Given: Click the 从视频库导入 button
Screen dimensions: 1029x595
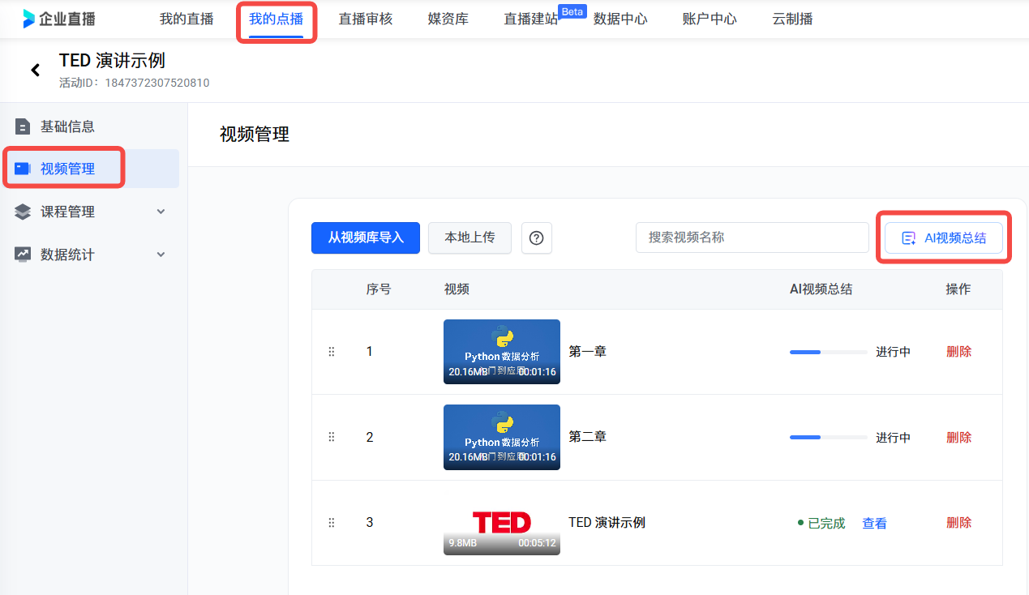Looking at the screenshot, I should click(365, 238).
